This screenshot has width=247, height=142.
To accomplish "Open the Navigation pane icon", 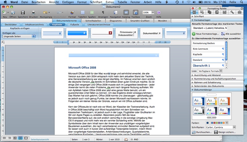I will 115,13.
